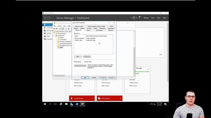This screenshot has height=118, width=211.
Task: Expand the ForeignSecurityPrincipals node
Action: click(x=56, y=44)
